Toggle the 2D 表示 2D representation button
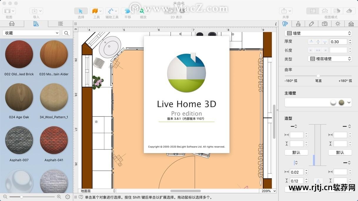The height and width of the screenshot is (201, 358). coord(176,11)
